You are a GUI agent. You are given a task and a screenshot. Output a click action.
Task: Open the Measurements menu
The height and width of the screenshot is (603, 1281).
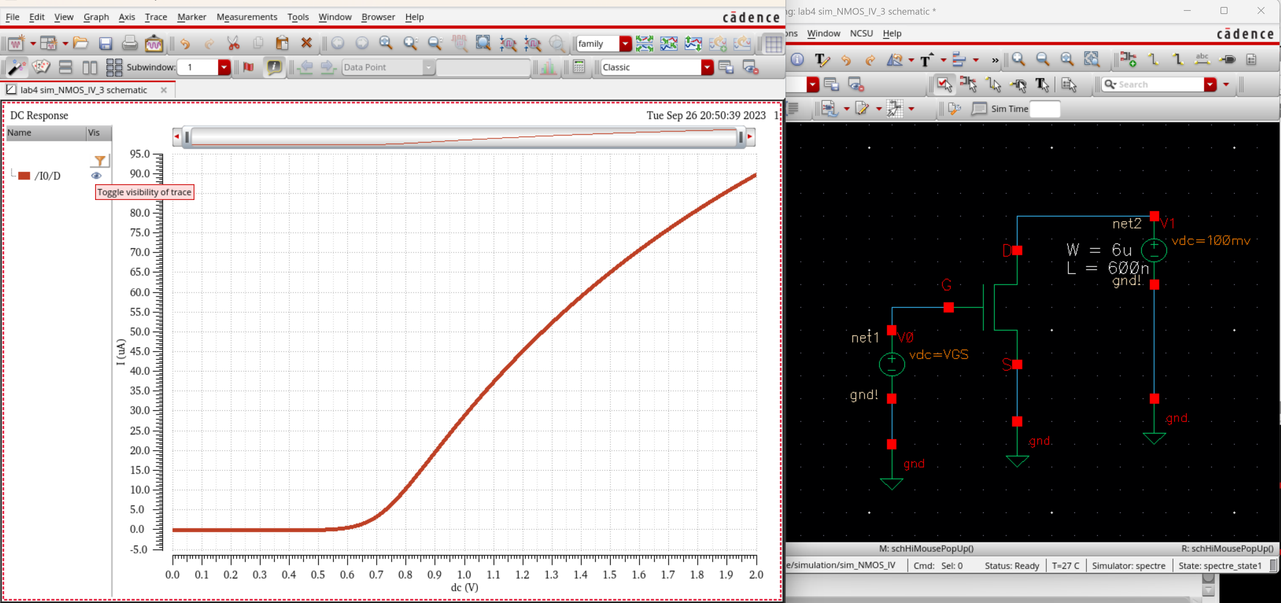[x=247, y=17]
